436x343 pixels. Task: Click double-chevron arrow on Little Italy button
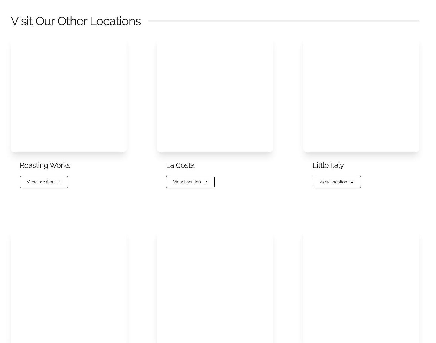click(352, 182)
